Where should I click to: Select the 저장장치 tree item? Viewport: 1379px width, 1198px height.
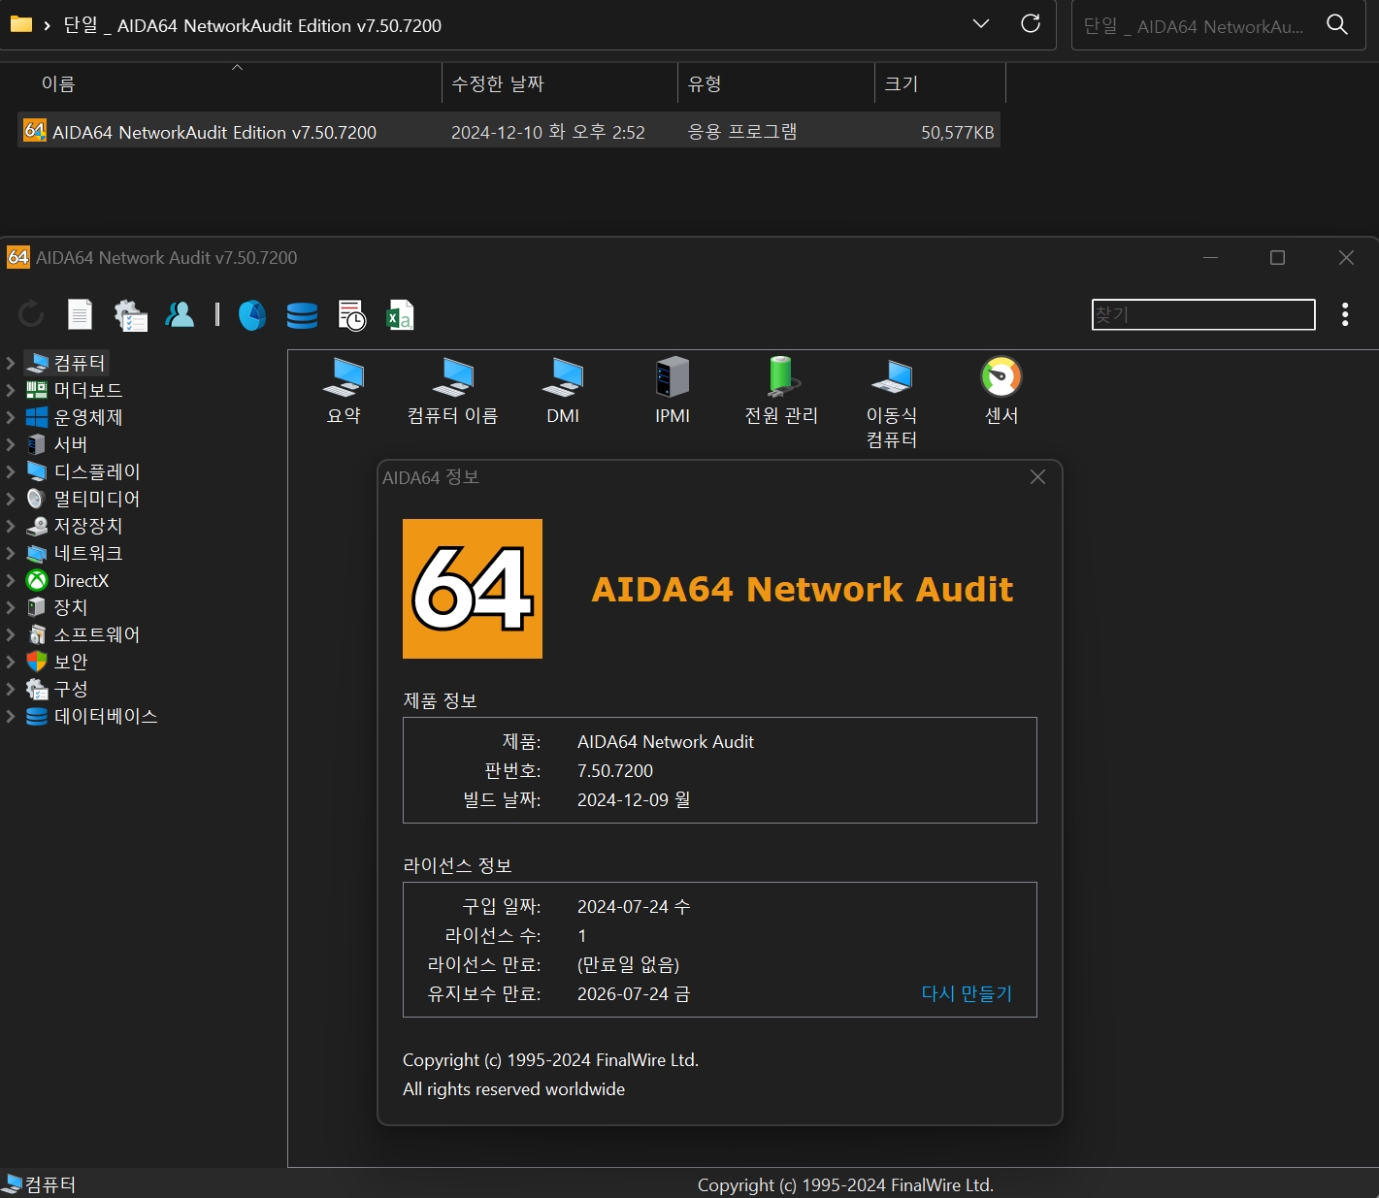[x=75, y=526]
